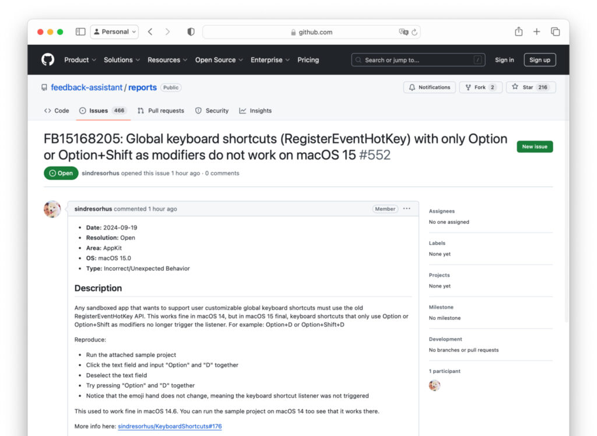Click sindresorhus's avatar thumbnail
The image size is (597, 436).
coord(52,209)
